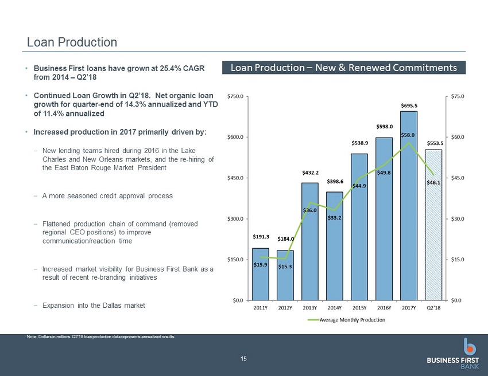Click the "2016Y" x-axis label
488x376 pixels.
coord(384,308)
